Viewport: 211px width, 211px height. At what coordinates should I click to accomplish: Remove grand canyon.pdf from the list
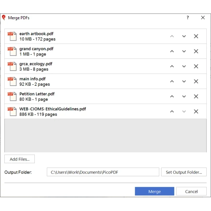click(x=196, y=51)
